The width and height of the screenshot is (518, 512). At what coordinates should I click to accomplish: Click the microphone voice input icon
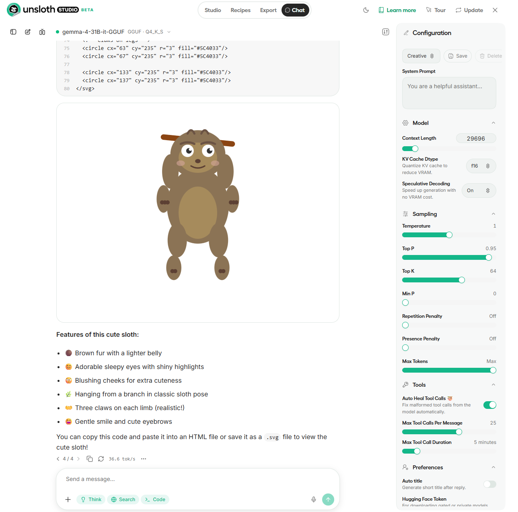click(x=314, y=500)
